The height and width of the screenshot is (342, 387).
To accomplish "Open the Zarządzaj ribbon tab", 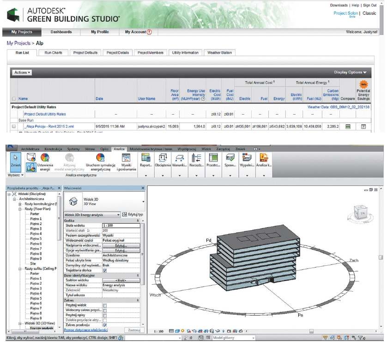I will coord(223,149).
